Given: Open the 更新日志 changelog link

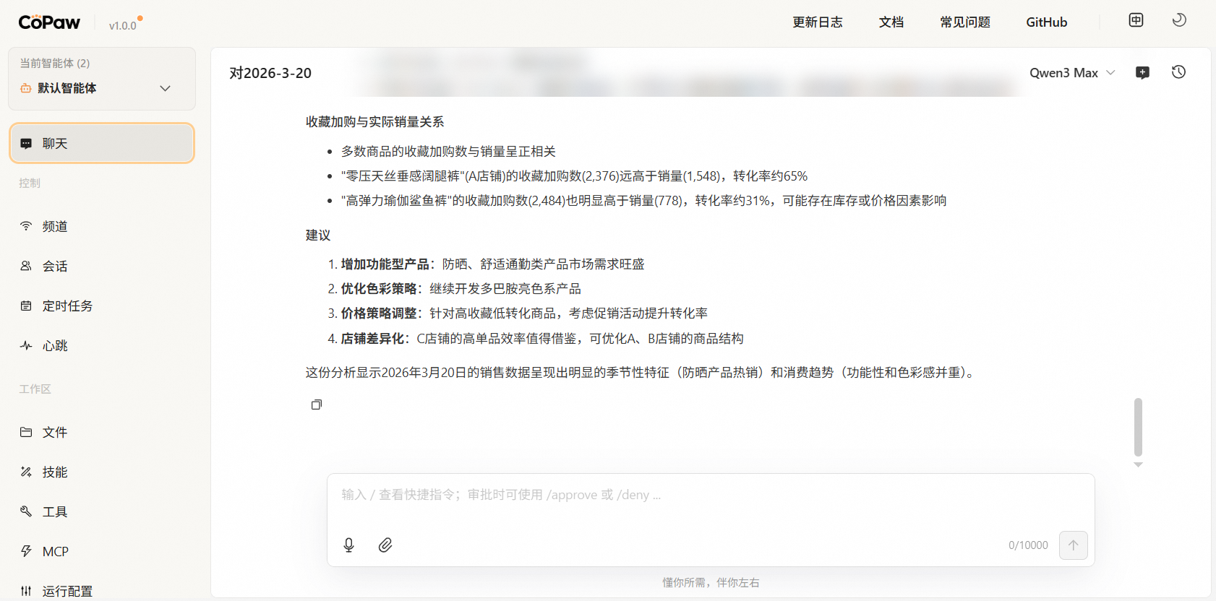Looking at the screenshot, I should point(817,22).
